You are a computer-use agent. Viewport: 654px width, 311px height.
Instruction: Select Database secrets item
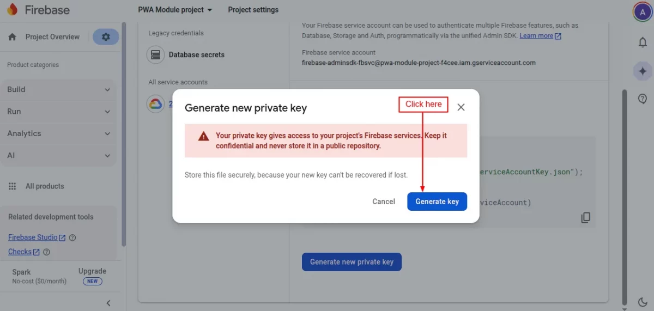(196, 54)
